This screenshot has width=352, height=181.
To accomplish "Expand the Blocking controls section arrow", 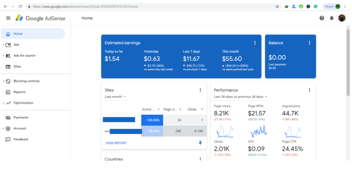I will pos(3,81).
